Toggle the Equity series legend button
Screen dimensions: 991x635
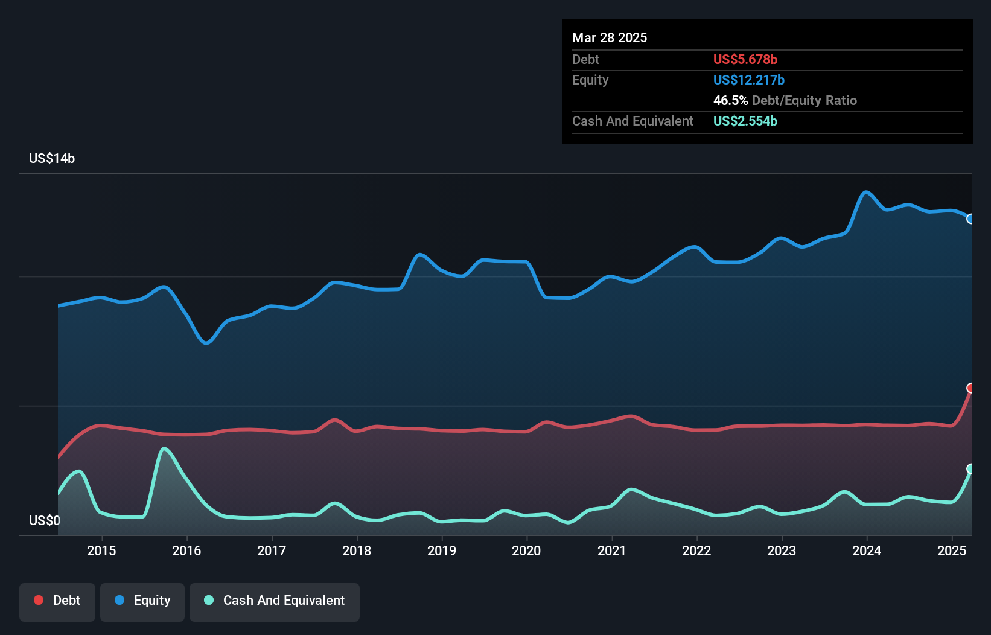142,602
